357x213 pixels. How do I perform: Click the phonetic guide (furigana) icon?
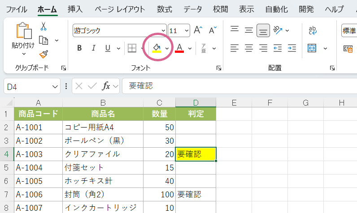[204, 48]
